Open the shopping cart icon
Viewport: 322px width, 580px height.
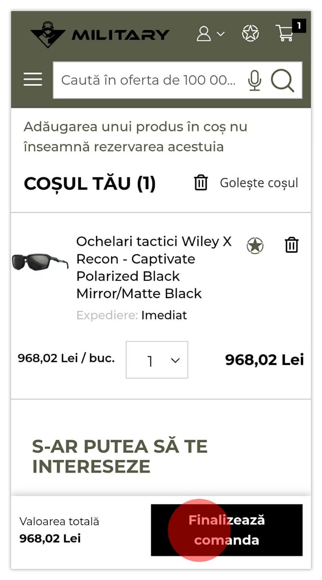pyautogui.click(x=284, y=33)
